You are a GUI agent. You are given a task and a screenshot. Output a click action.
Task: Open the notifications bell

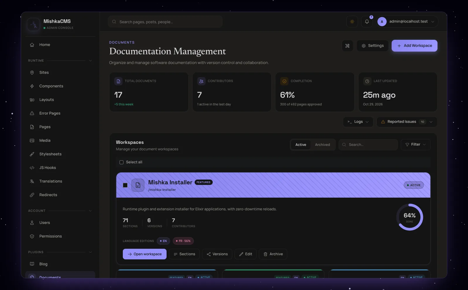coord(367,22)
